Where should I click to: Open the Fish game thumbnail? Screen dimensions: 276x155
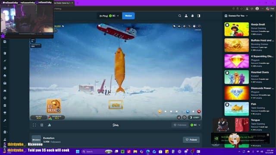(x=237, y=109)
